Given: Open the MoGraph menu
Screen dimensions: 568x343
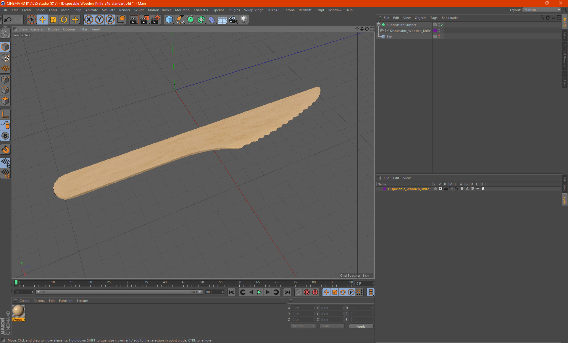Looking at the screenshot, I should point(182,10).
